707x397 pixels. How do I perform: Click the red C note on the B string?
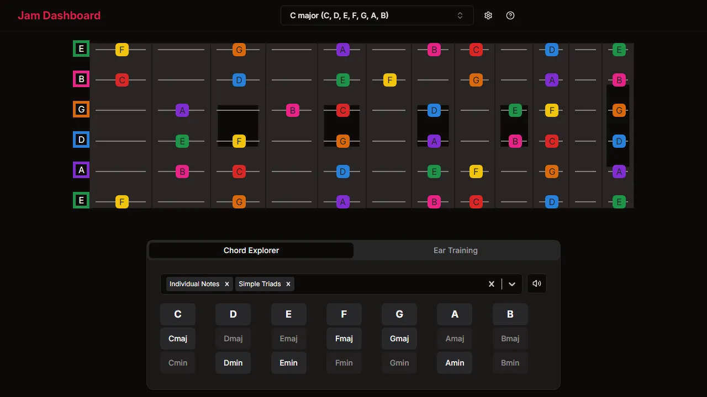(x=122, y=80)
